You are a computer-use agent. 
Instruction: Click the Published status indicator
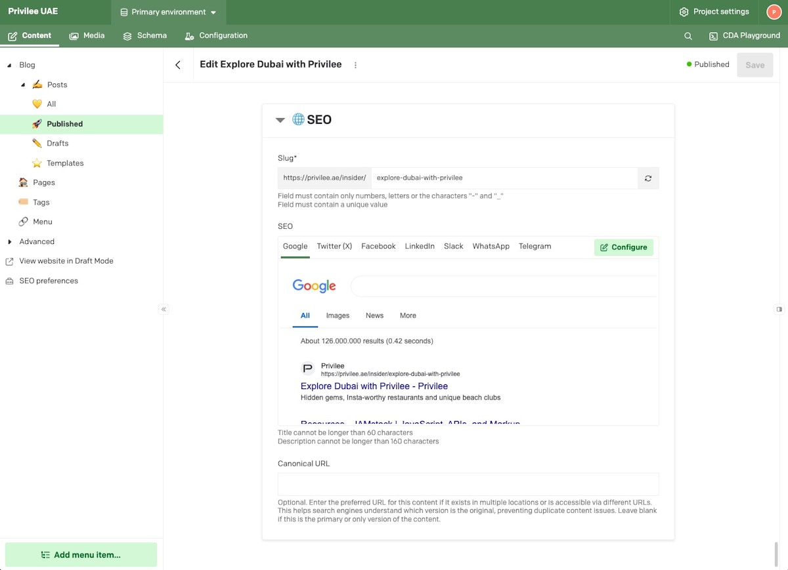pyautogui.click(x=708, y=65)
